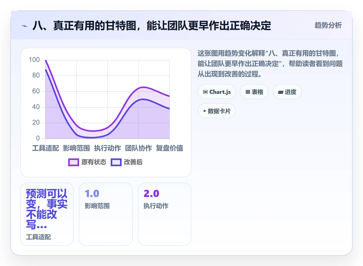Click the 改善后 legend label
This screenshot has height=266, width=363.
tap(133, 162)
